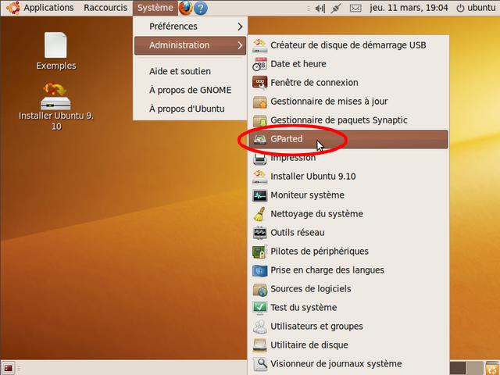This screenshot has height=375, width=500.
Task: Open Date et heure settings
Action: 348,64
